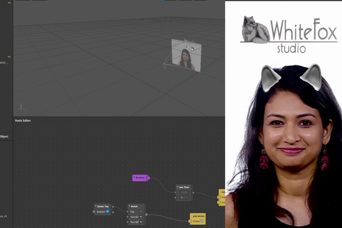Click the Object label in left panel

(x=4, y=137)
